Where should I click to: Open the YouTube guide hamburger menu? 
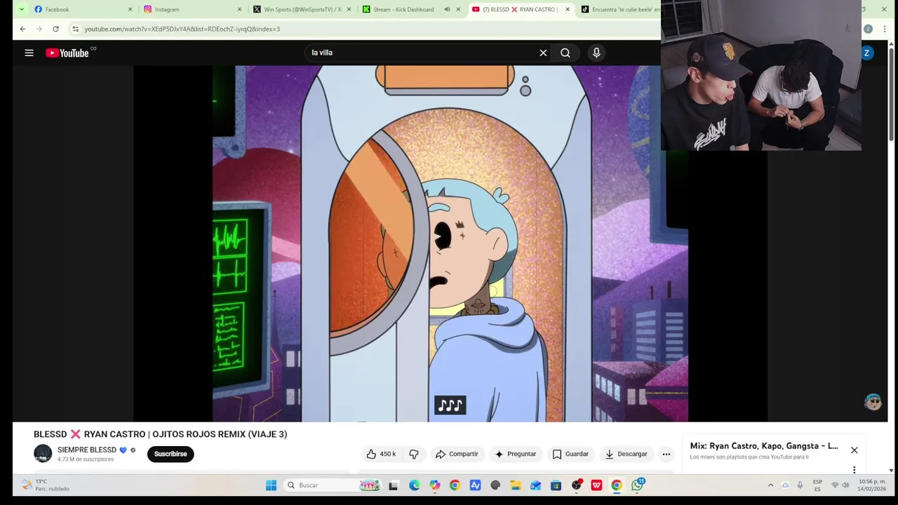(29, 53)
